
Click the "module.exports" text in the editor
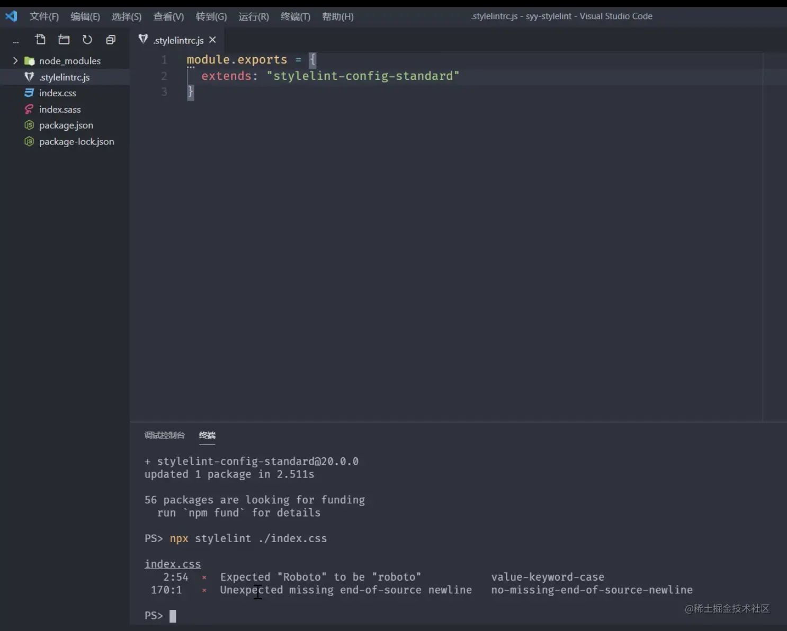[237, 60]
